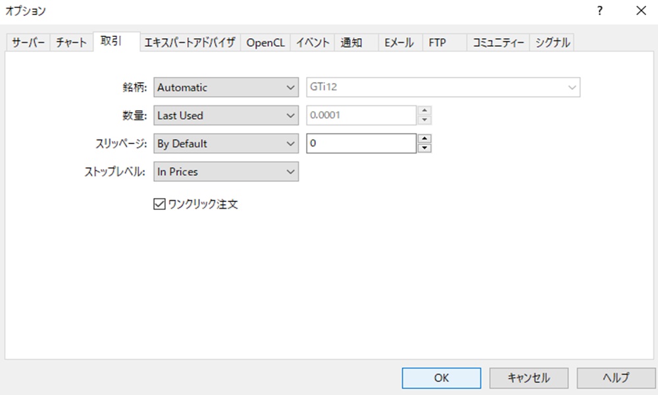
Task: Open the シグナル tab
Action: pyautogui.click(x=552, y=41)
